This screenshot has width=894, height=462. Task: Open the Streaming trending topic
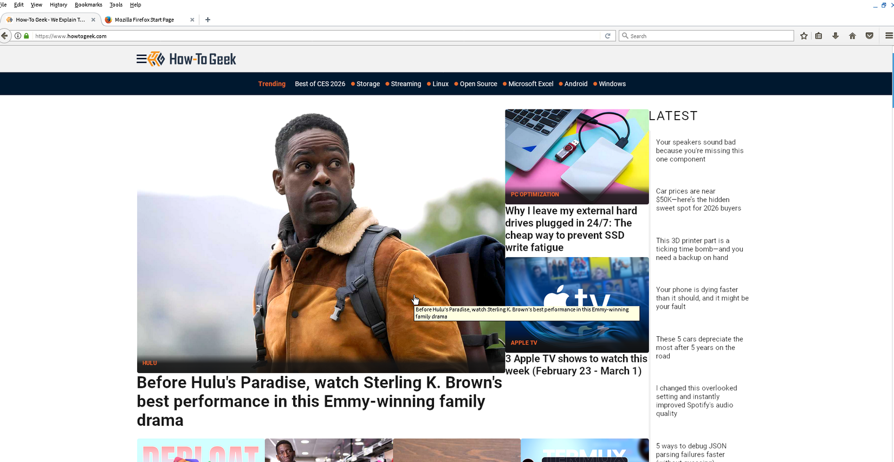click(x=406, y=84)
